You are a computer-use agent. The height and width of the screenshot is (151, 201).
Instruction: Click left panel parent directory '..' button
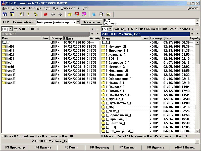click(x=97, y=29)
